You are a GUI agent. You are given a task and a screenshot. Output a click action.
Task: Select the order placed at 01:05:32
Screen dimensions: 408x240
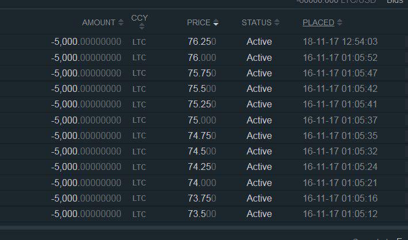point(204,151)
